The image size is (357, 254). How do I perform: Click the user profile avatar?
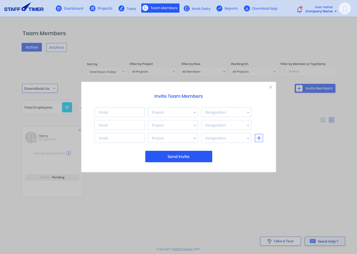(345, 9)
